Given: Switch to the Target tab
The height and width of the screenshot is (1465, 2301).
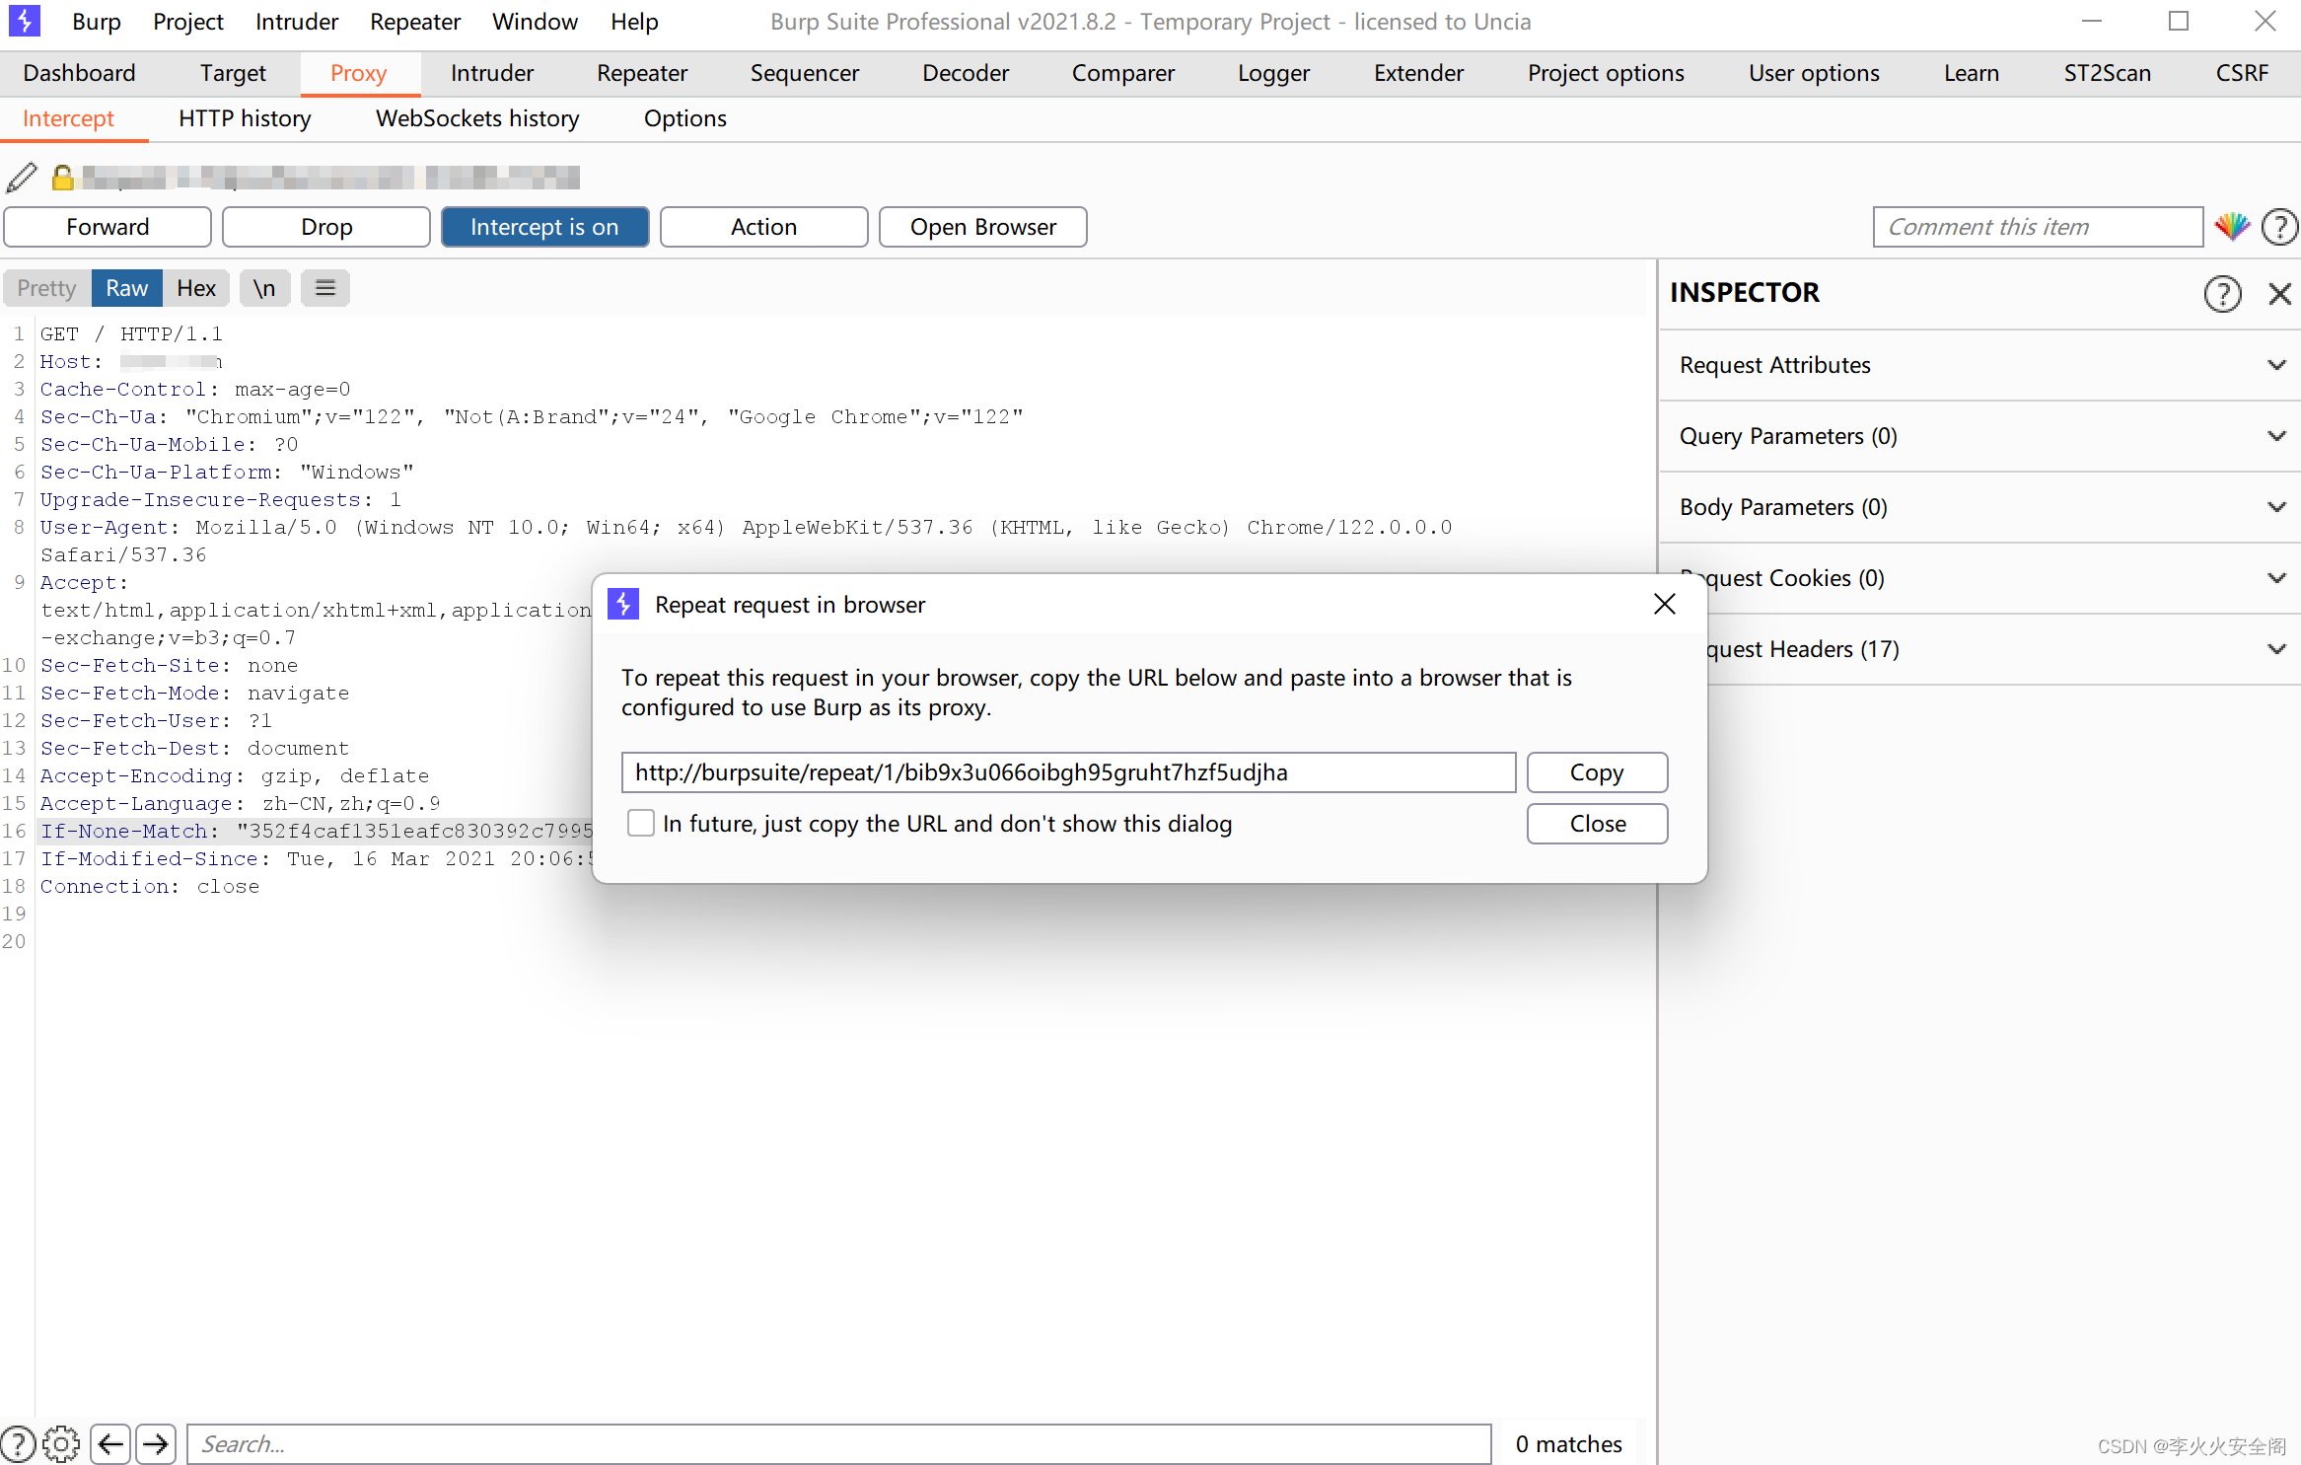Looking at the screenshot, I should (x=233, y=73).
